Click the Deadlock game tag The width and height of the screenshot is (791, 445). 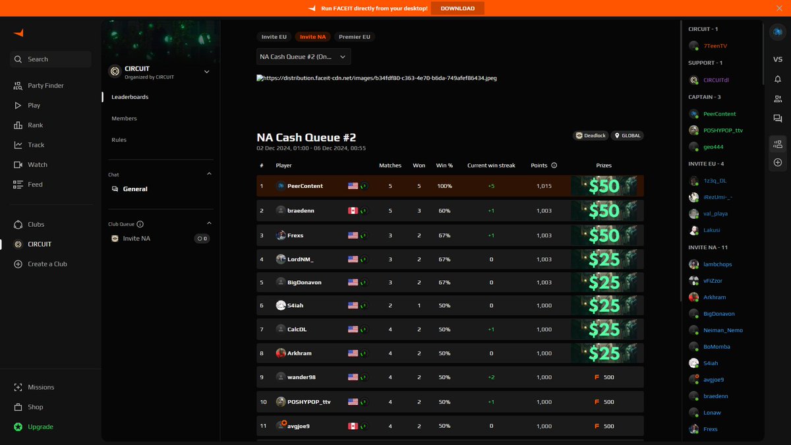(x=591, y=135)
